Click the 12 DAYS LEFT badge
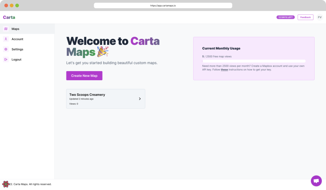Image resolution: width=326 pixels, height=190 pixels. pos(285,17)
